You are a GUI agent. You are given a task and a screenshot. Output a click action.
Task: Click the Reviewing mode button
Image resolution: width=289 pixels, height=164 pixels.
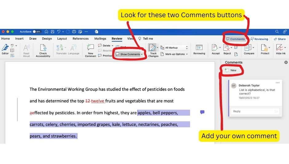pos(259,39)
